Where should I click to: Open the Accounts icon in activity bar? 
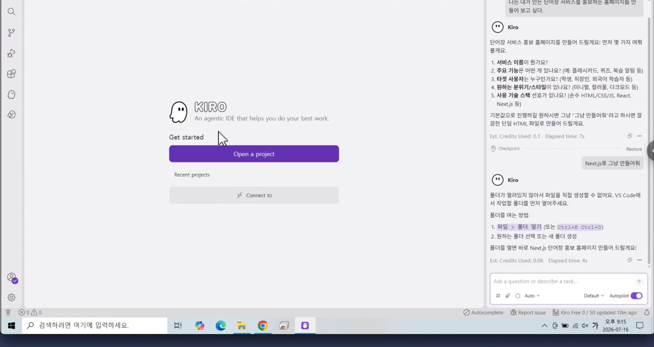[x=12, y=278]
